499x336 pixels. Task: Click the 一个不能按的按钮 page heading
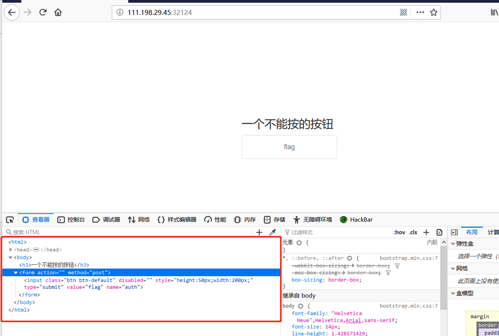287,124
